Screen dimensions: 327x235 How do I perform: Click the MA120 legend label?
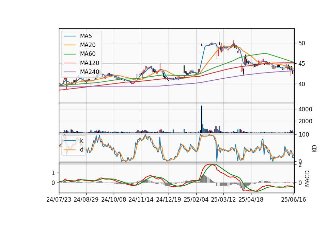pyautogui.click(x=90, y=63)
